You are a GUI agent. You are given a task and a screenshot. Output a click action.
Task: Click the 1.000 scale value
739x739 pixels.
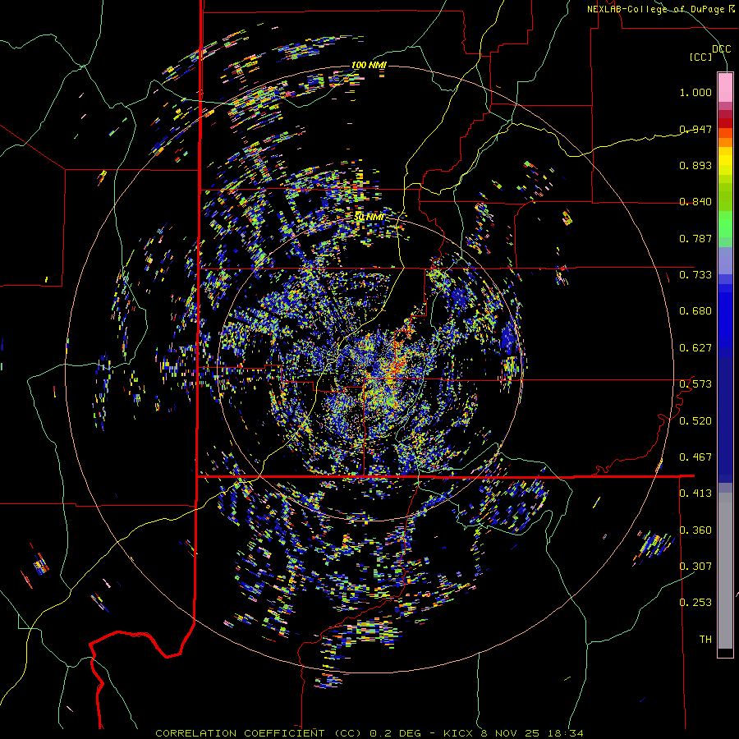(695, 92)
